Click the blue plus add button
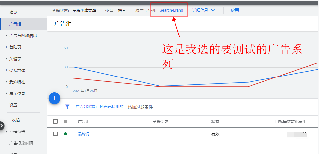Viewport: 319px width, 154px height. coord(54,98)
